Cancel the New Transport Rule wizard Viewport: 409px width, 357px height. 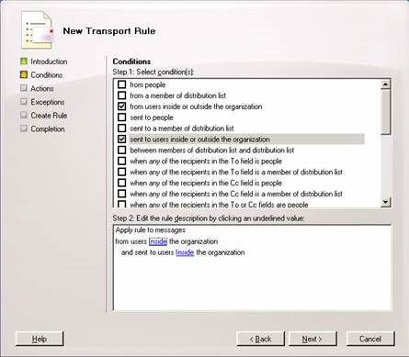click(x=370, y=339)
